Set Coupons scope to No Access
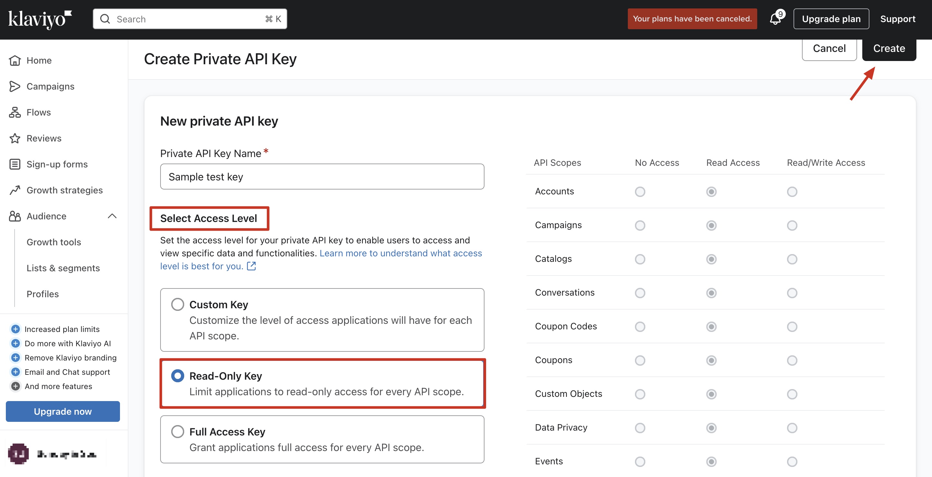The image size is (932, 477). pyautogui.click(x=640, y=361)
